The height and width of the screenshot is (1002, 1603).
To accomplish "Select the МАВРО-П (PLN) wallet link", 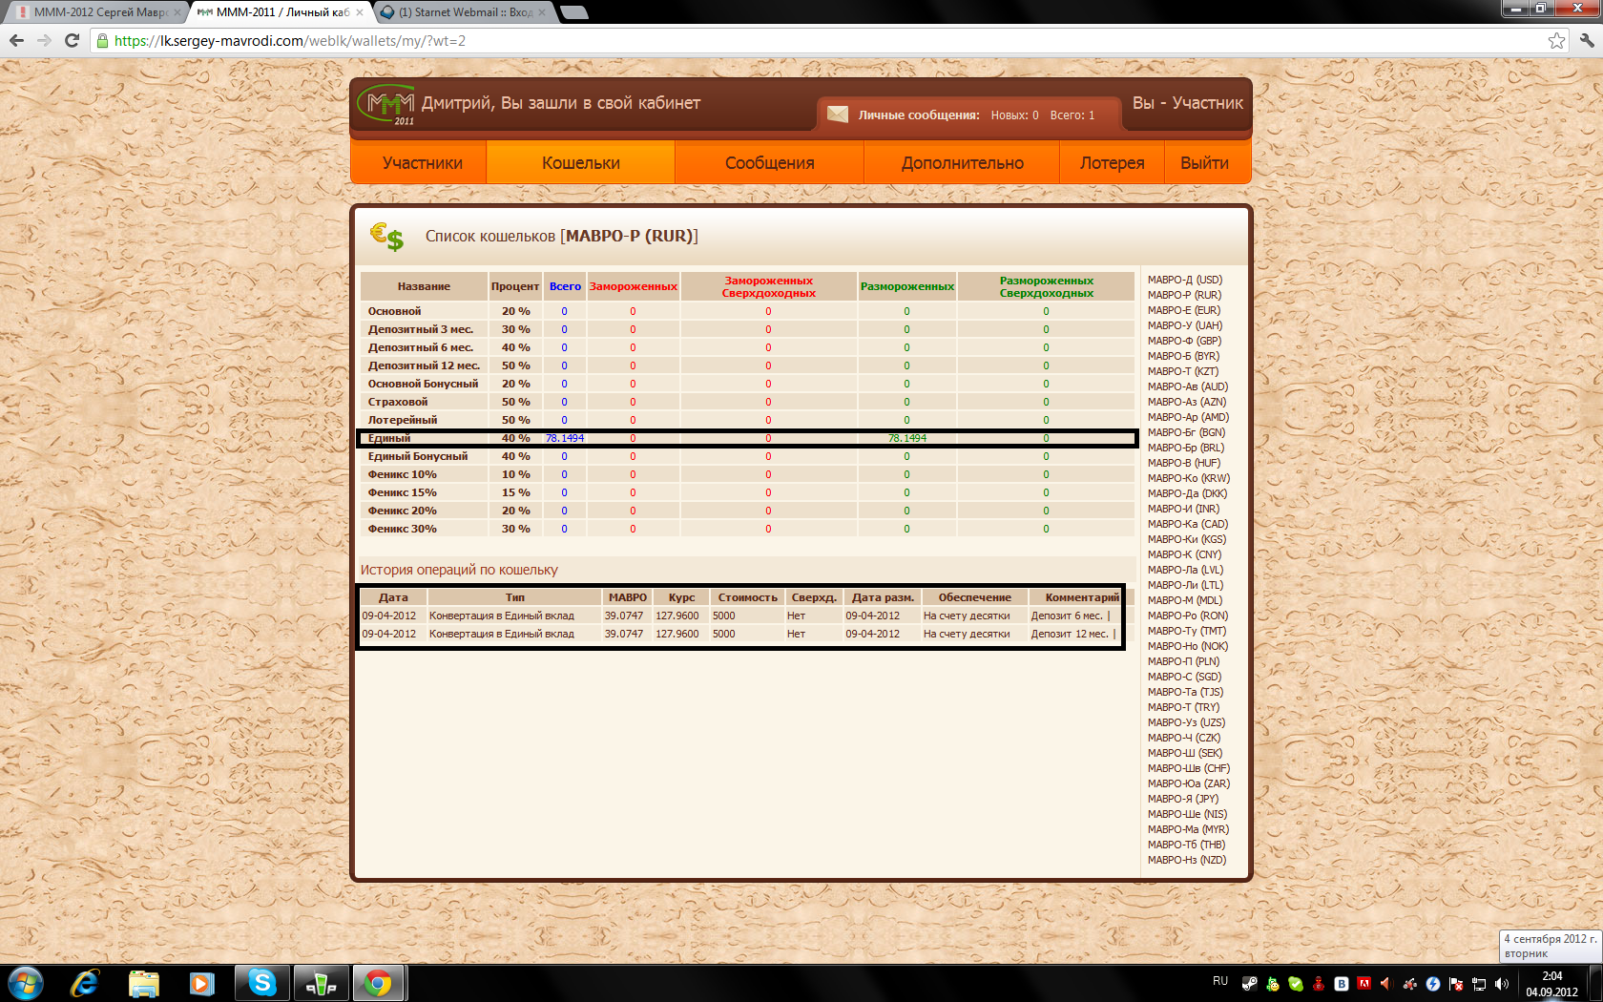I will coord(1183,661).
